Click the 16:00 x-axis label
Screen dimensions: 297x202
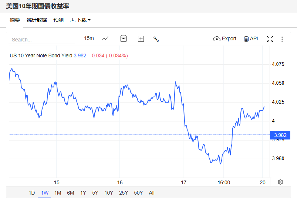coord(224,182)
